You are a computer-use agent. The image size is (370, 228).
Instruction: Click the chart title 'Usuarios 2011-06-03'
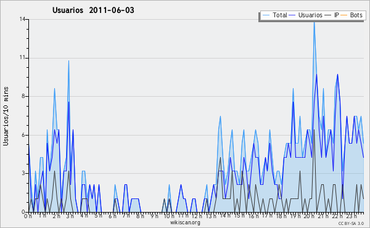click(93, 10)
